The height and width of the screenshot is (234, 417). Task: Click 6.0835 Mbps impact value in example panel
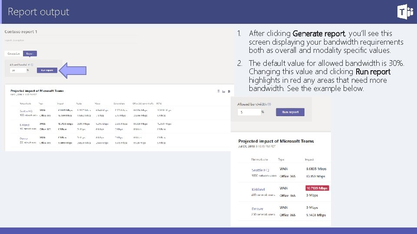pos(316,169)
